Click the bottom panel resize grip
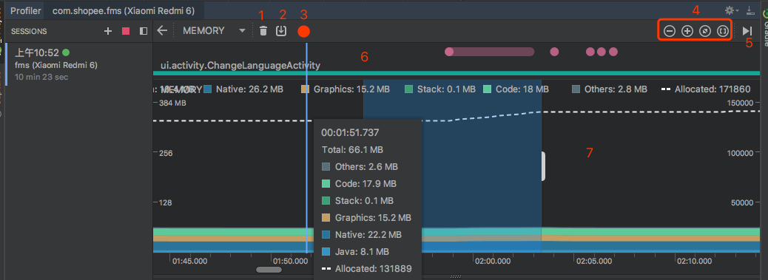The height and width of the screenshot is (280, 768). tap(456, 276)
